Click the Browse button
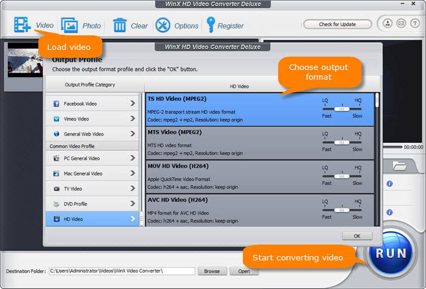Screen dimensions: 426x289 point(212,271)
